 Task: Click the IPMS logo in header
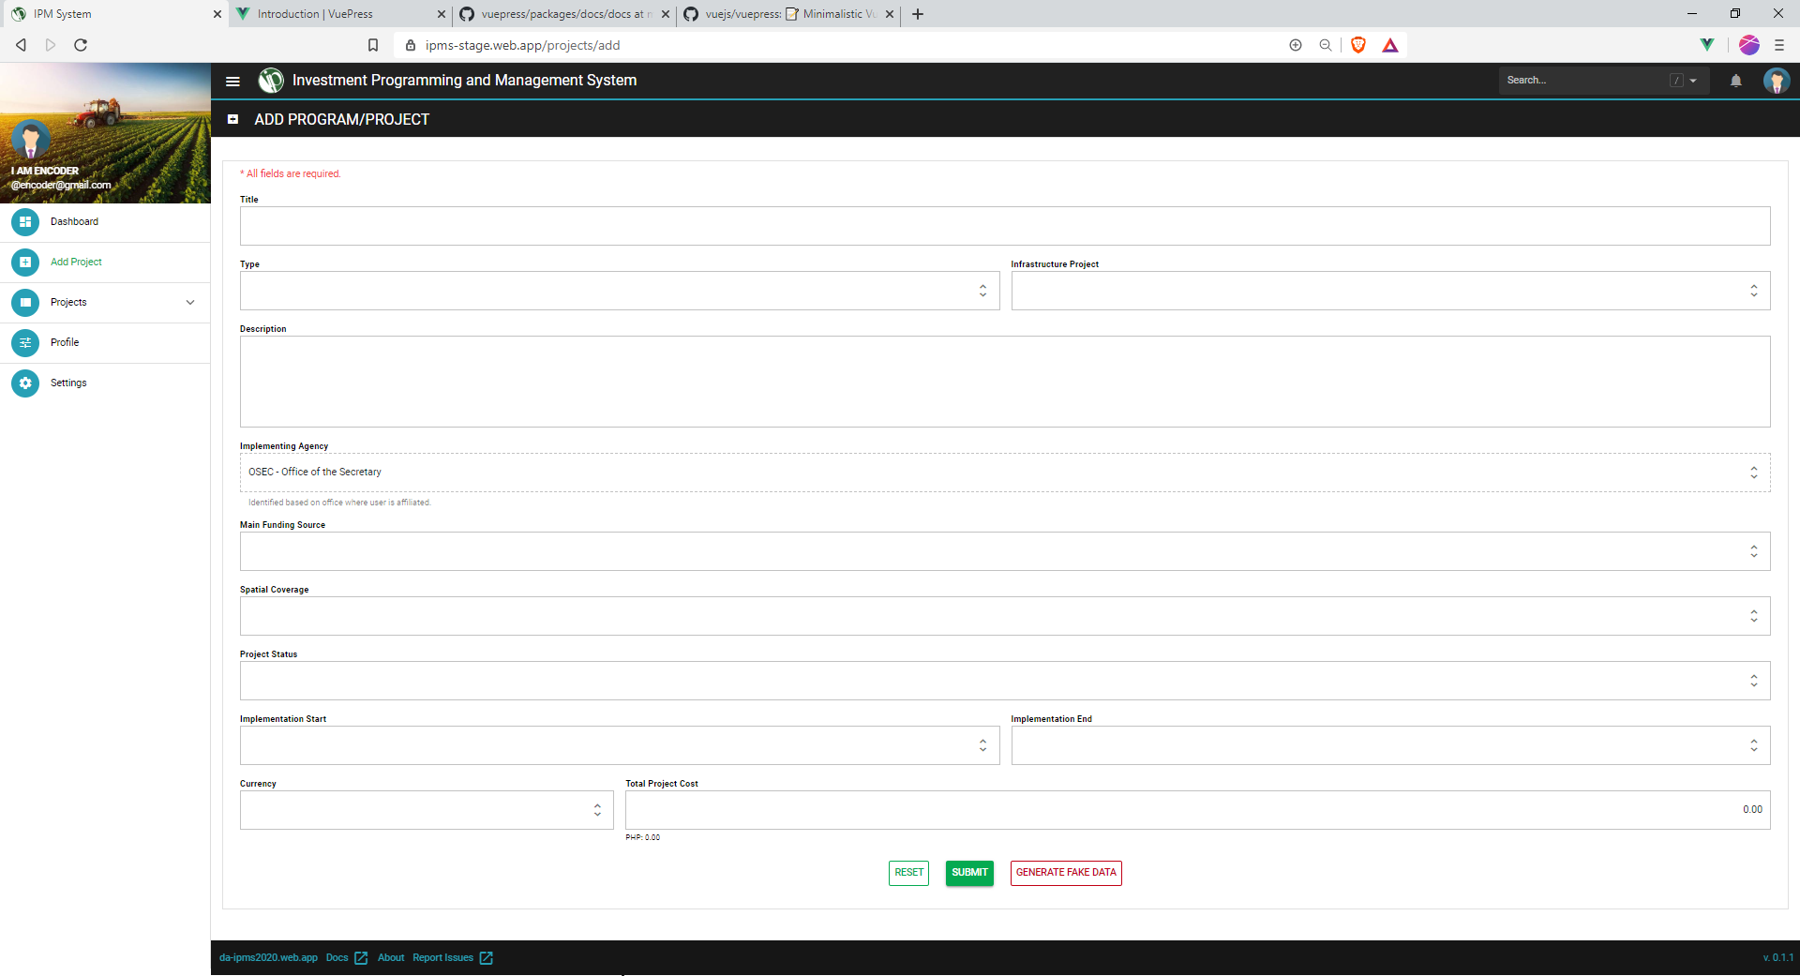(x=271, y=81)
